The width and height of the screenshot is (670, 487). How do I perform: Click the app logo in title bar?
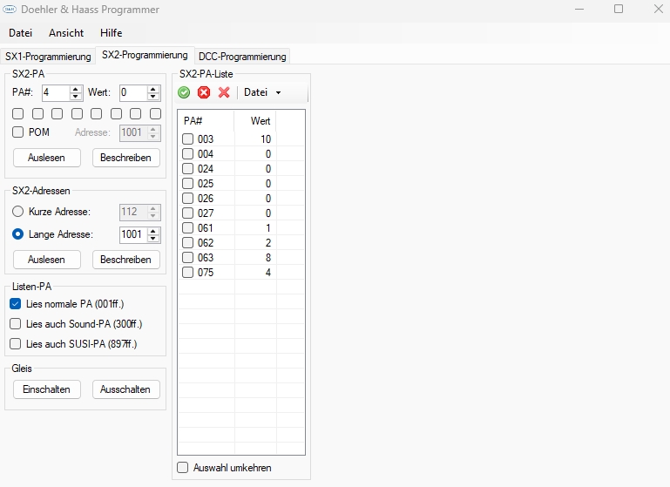pos(10,10)
